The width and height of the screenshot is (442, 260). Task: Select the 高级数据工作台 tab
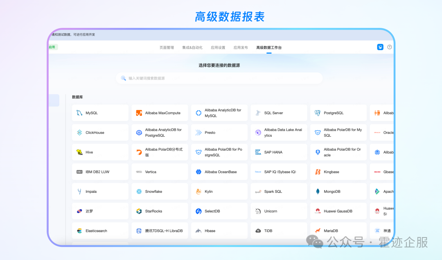point(269,47)
